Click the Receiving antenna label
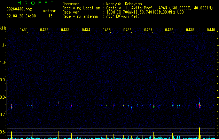The image size is (219, 139). (x=80, y=16)
